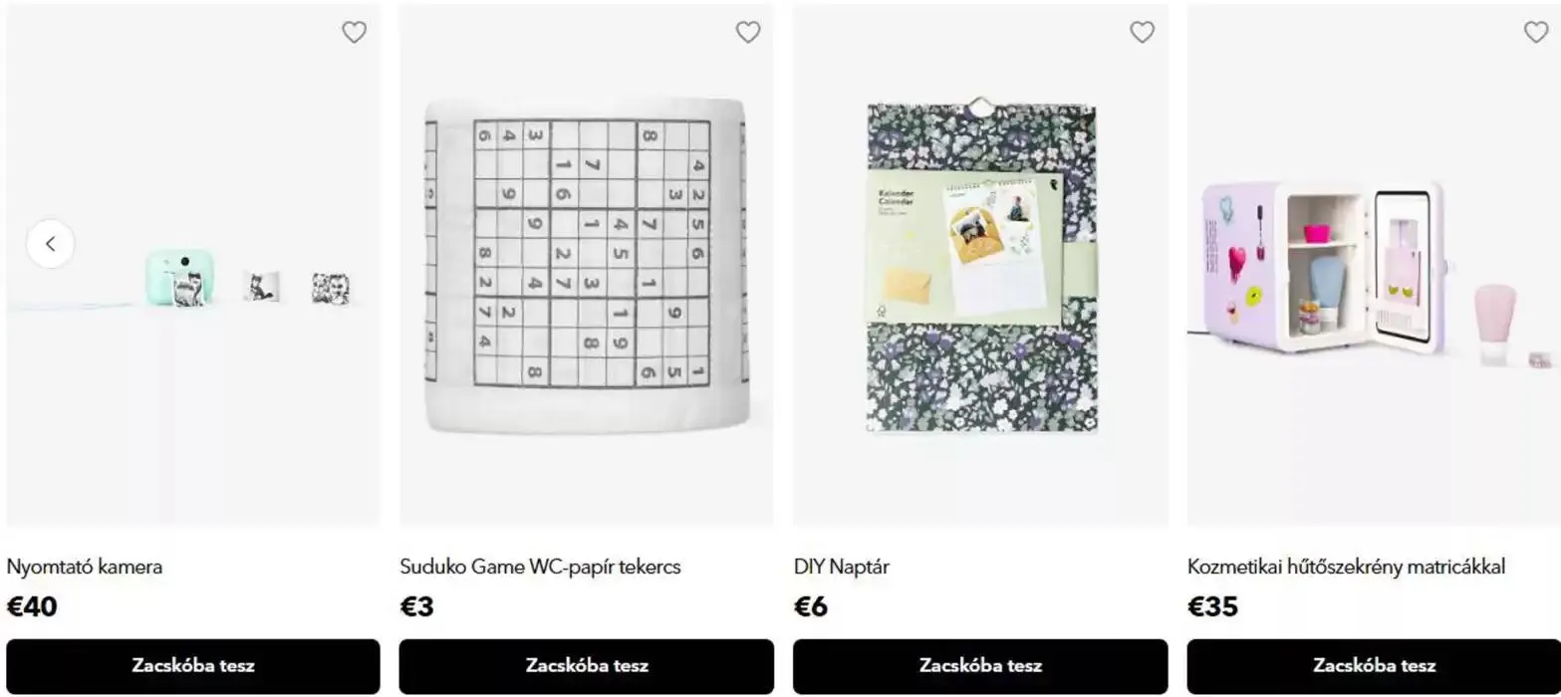View the floral DIY calendar image

[981, 267]
